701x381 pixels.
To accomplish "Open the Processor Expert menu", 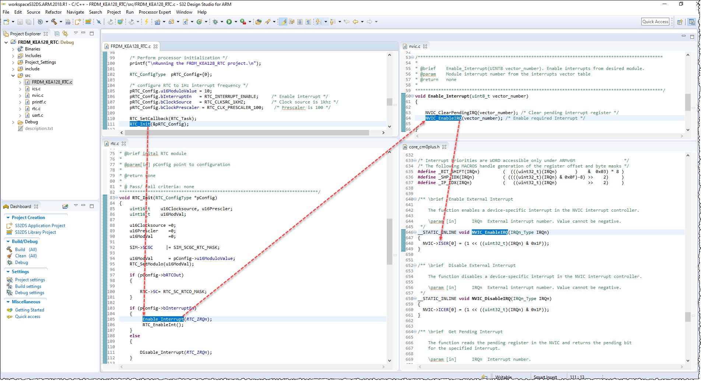I will pyautogui.click(x=154, y=12).
